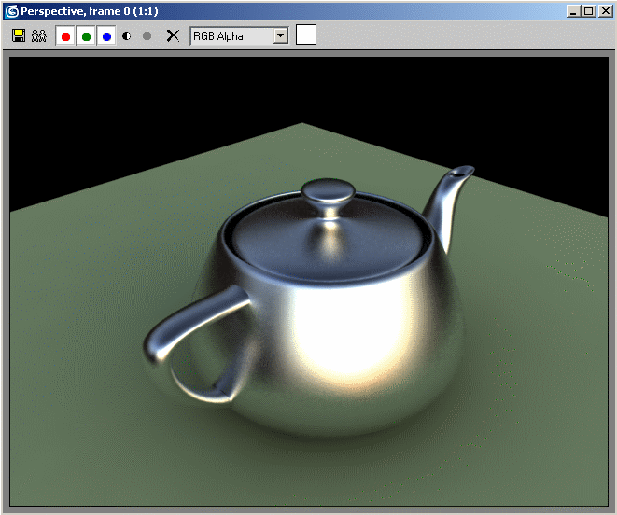Open the 3ds Max window system icon
This screenshot has height=515, width=617.
pyautogui.click(x=12, y=11)
